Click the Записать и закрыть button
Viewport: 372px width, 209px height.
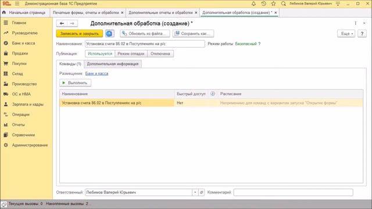click(x=80, y=34)
